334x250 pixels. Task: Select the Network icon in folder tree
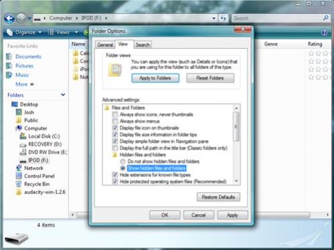click(19, 168)
